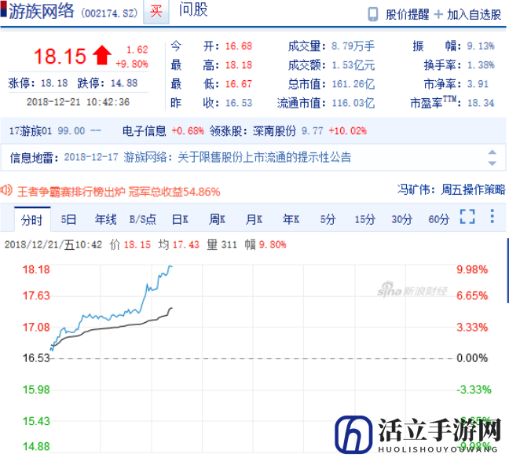
Task: Switch to the 月K chart tab
Action: (x=254, y=220)
